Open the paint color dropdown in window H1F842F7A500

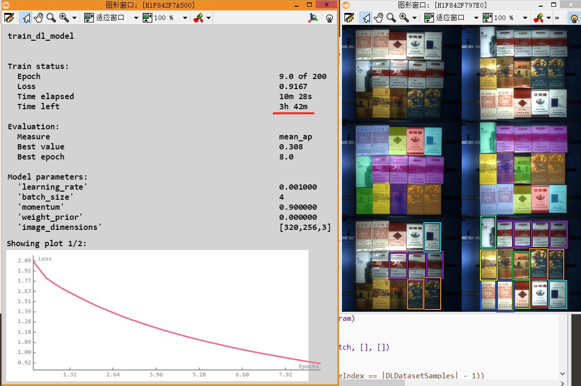point(208,18)
